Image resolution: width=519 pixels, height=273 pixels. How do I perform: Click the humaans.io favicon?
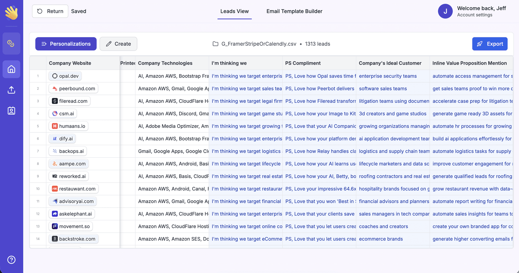(x=55, y=126)
